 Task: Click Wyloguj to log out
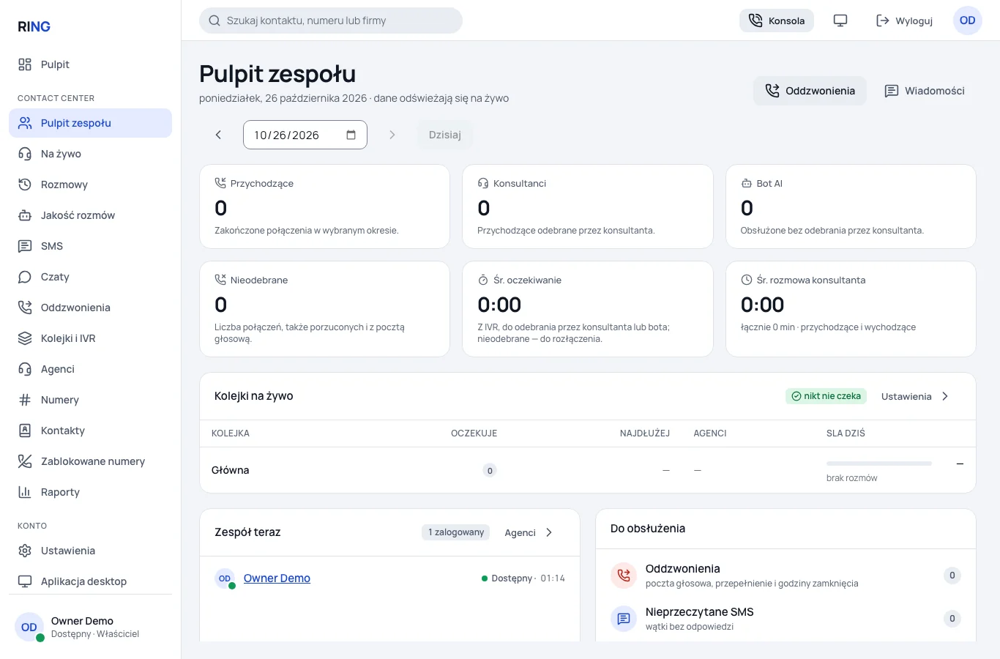click(x=904, y=21)
